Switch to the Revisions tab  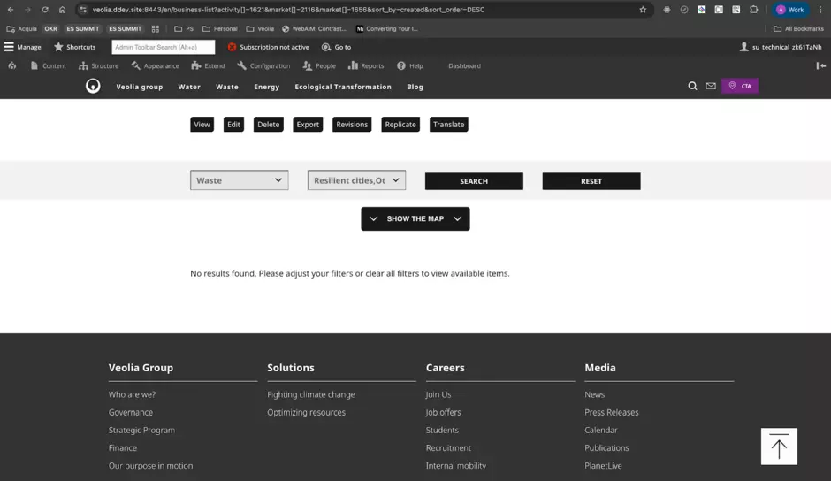click(x=352, y=125)
